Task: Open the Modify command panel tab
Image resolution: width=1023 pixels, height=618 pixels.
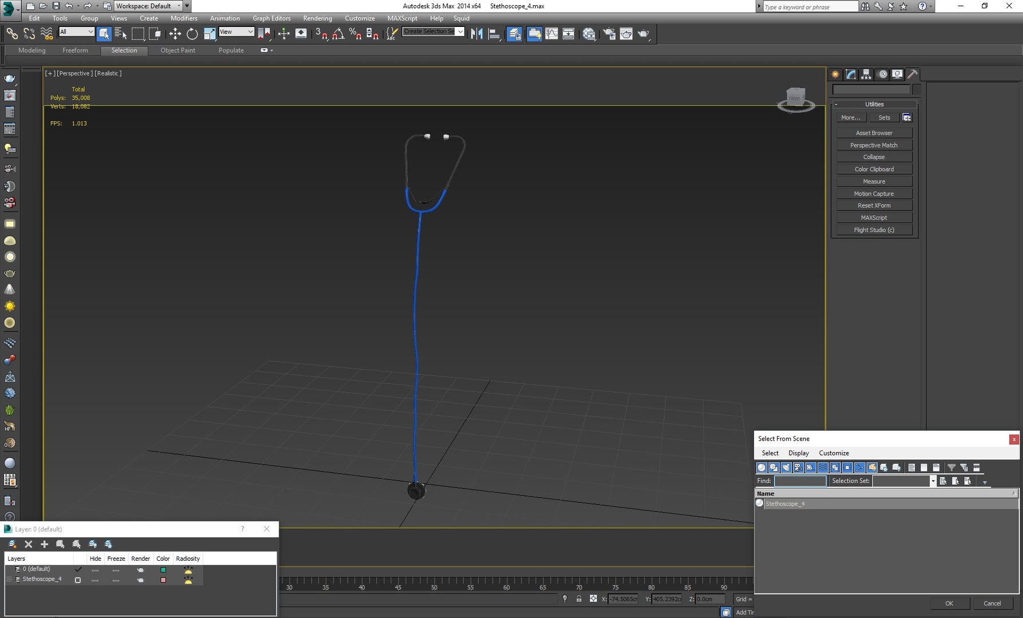Action: [851, 74]
